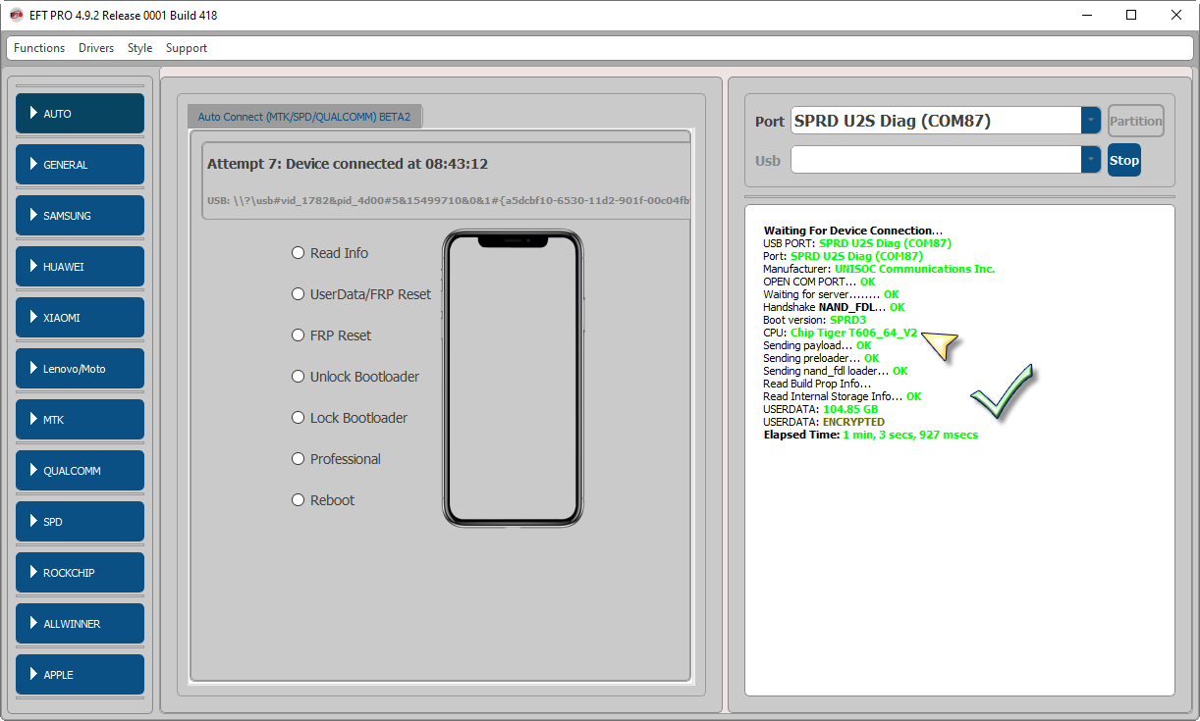Open the Port combo showing SPRD U2S Diag
This screenshot has height=721, width=1200.
click(x=1089, y=121)
